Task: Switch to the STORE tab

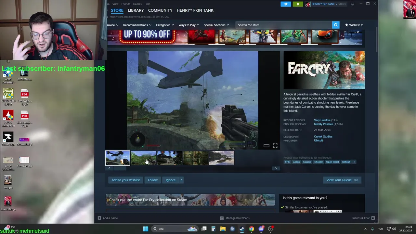Action: (x=117, y=10)
